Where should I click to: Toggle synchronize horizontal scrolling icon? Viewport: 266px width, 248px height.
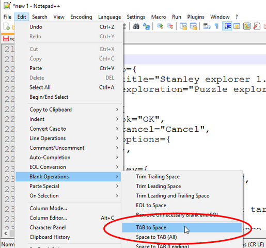click(193, 26)
